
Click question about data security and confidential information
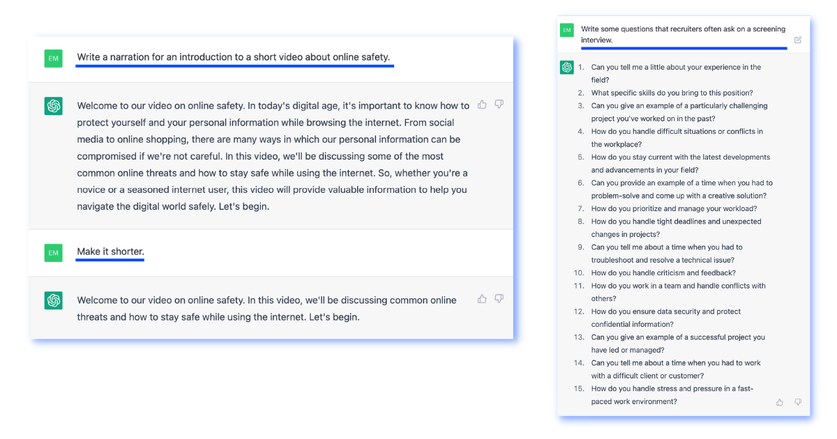coord(666,318)
